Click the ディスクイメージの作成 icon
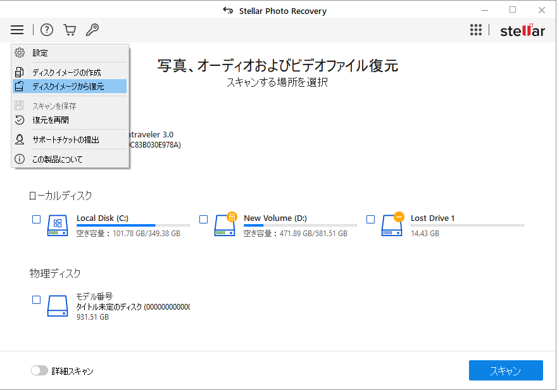 click(x=20, y=72)
